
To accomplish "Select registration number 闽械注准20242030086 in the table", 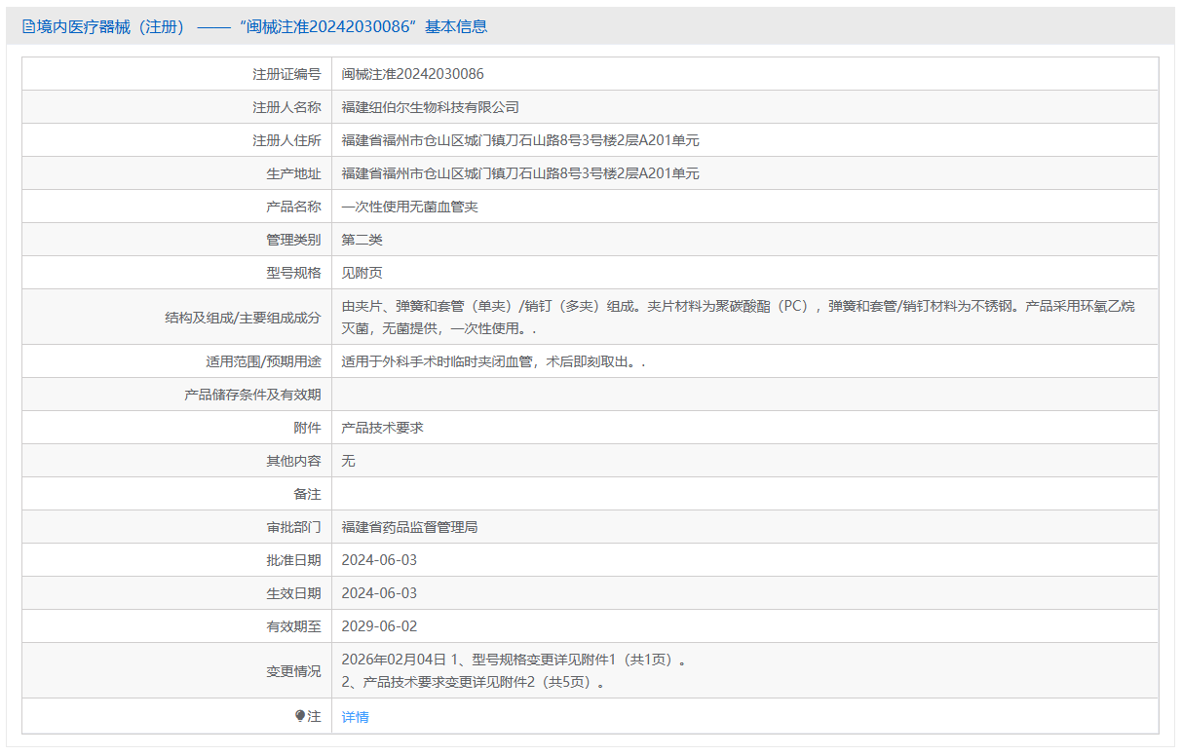I will pos(413,74).
